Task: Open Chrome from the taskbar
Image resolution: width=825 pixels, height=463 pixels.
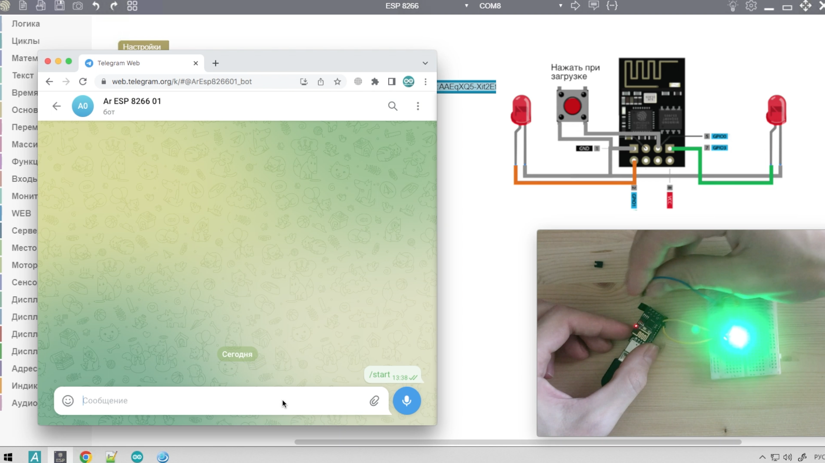Action: coord(86,457)
